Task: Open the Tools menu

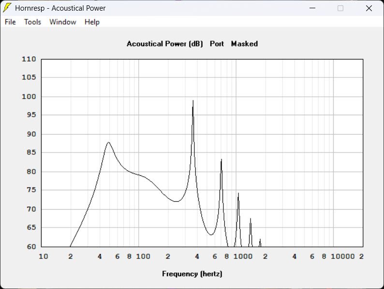Action: pyautogui.click(x=32, y=22)
